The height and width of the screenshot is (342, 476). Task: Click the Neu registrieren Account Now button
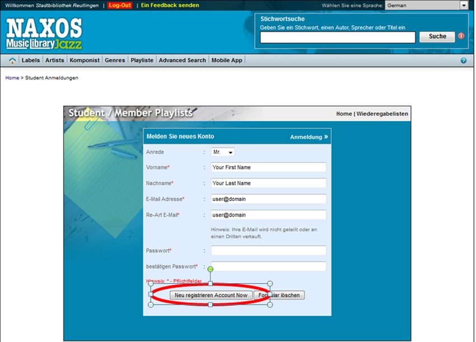point(211,295)
